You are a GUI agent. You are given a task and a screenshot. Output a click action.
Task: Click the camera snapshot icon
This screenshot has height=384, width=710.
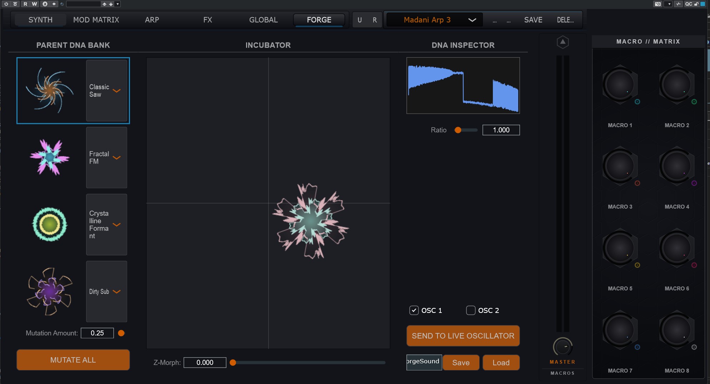[x=657, y=4]
